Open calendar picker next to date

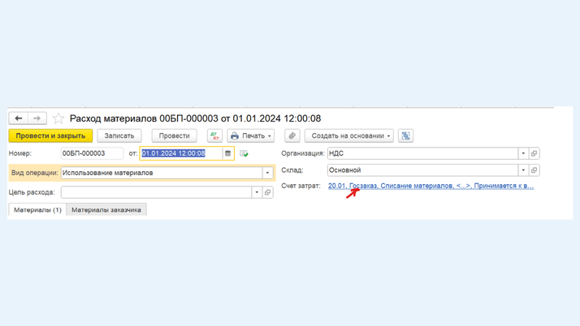tap(227, 153)
